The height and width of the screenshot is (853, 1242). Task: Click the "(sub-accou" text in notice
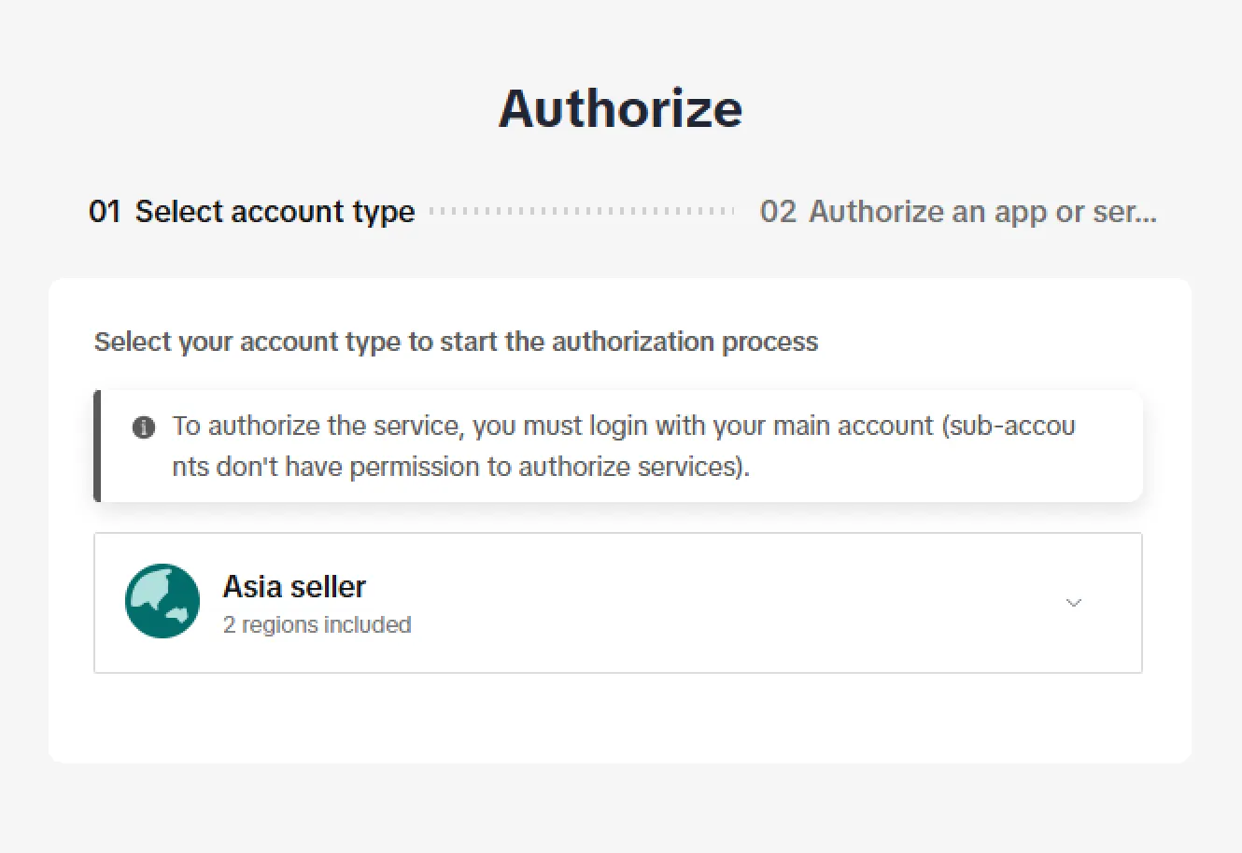[x=1008, y=426]
